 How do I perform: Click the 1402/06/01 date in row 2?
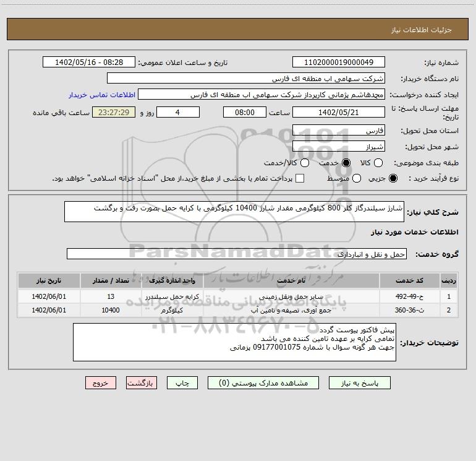click(49, 310)
